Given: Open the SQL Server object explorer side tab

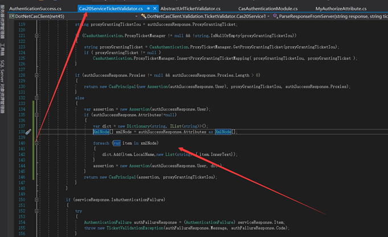Looking at the screenshot, I should (x=2, y=87).
